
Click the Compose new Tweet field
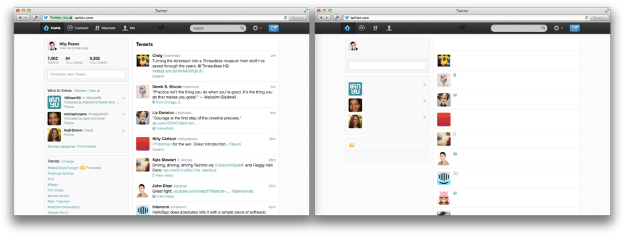pos(86,75)
